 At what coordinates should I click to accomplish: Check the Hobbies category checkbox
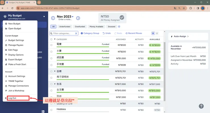(x=51, y=110)
